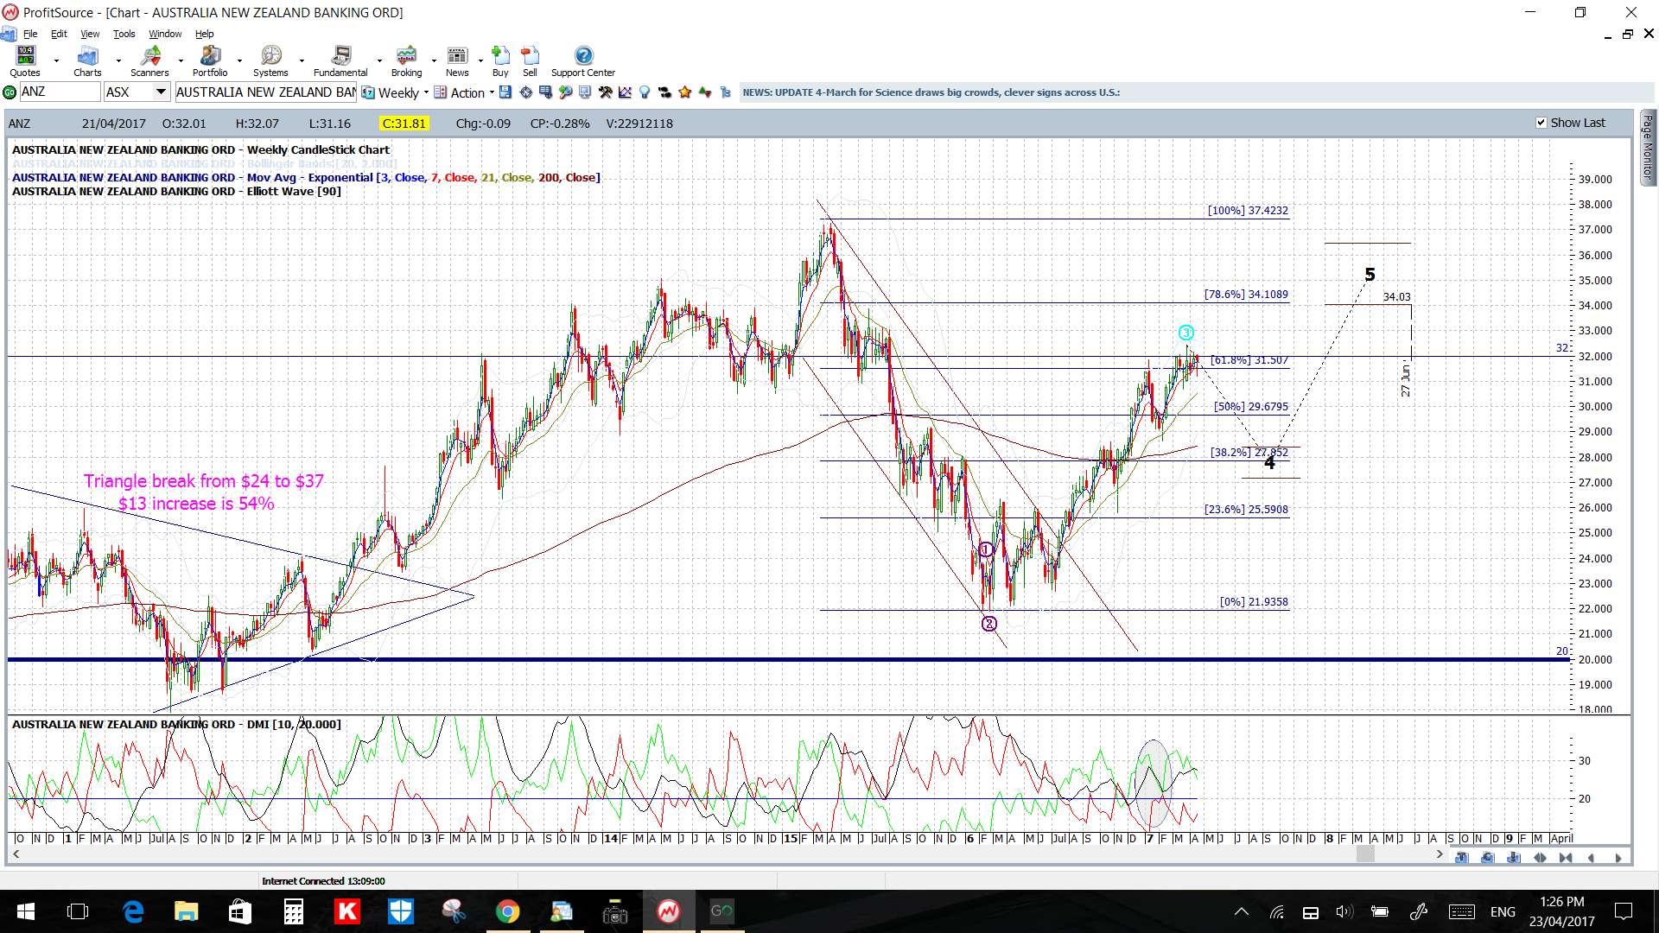Viewport: 1659px width, 933px height.
Task: Open the Systems tool
Action: pos(270,61)
